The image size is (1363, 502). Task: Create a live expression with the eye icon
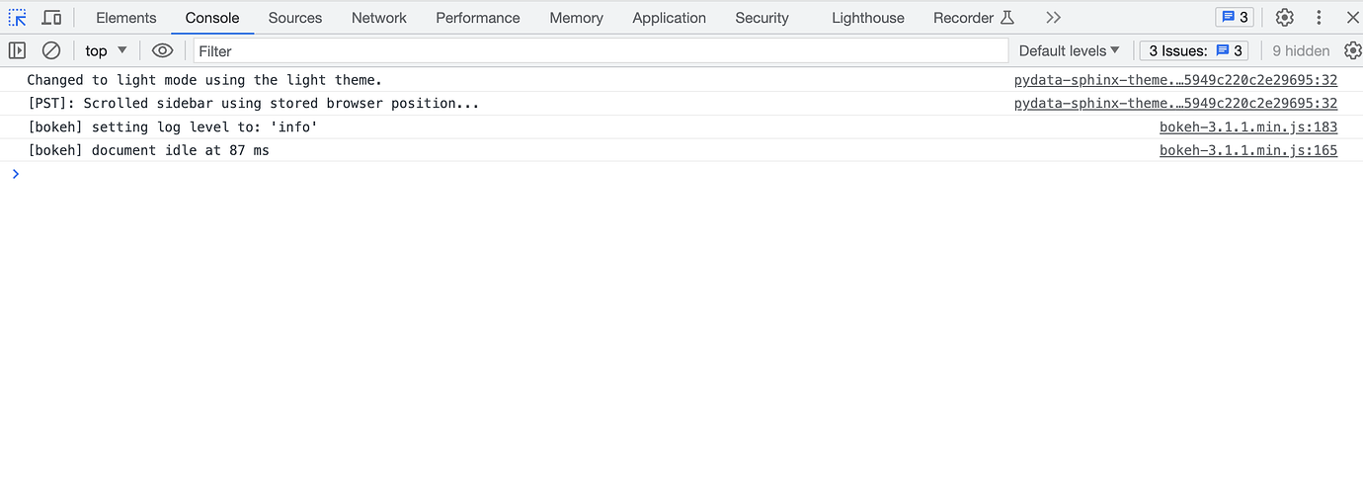point(163,50)
